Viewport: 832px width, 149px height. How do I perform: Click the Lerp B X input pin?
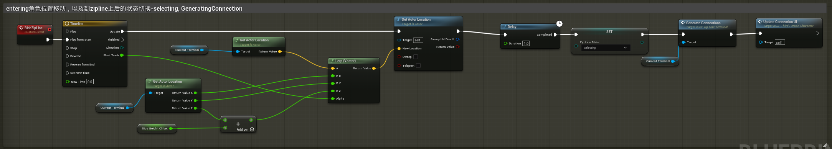[x=333, y=76]
